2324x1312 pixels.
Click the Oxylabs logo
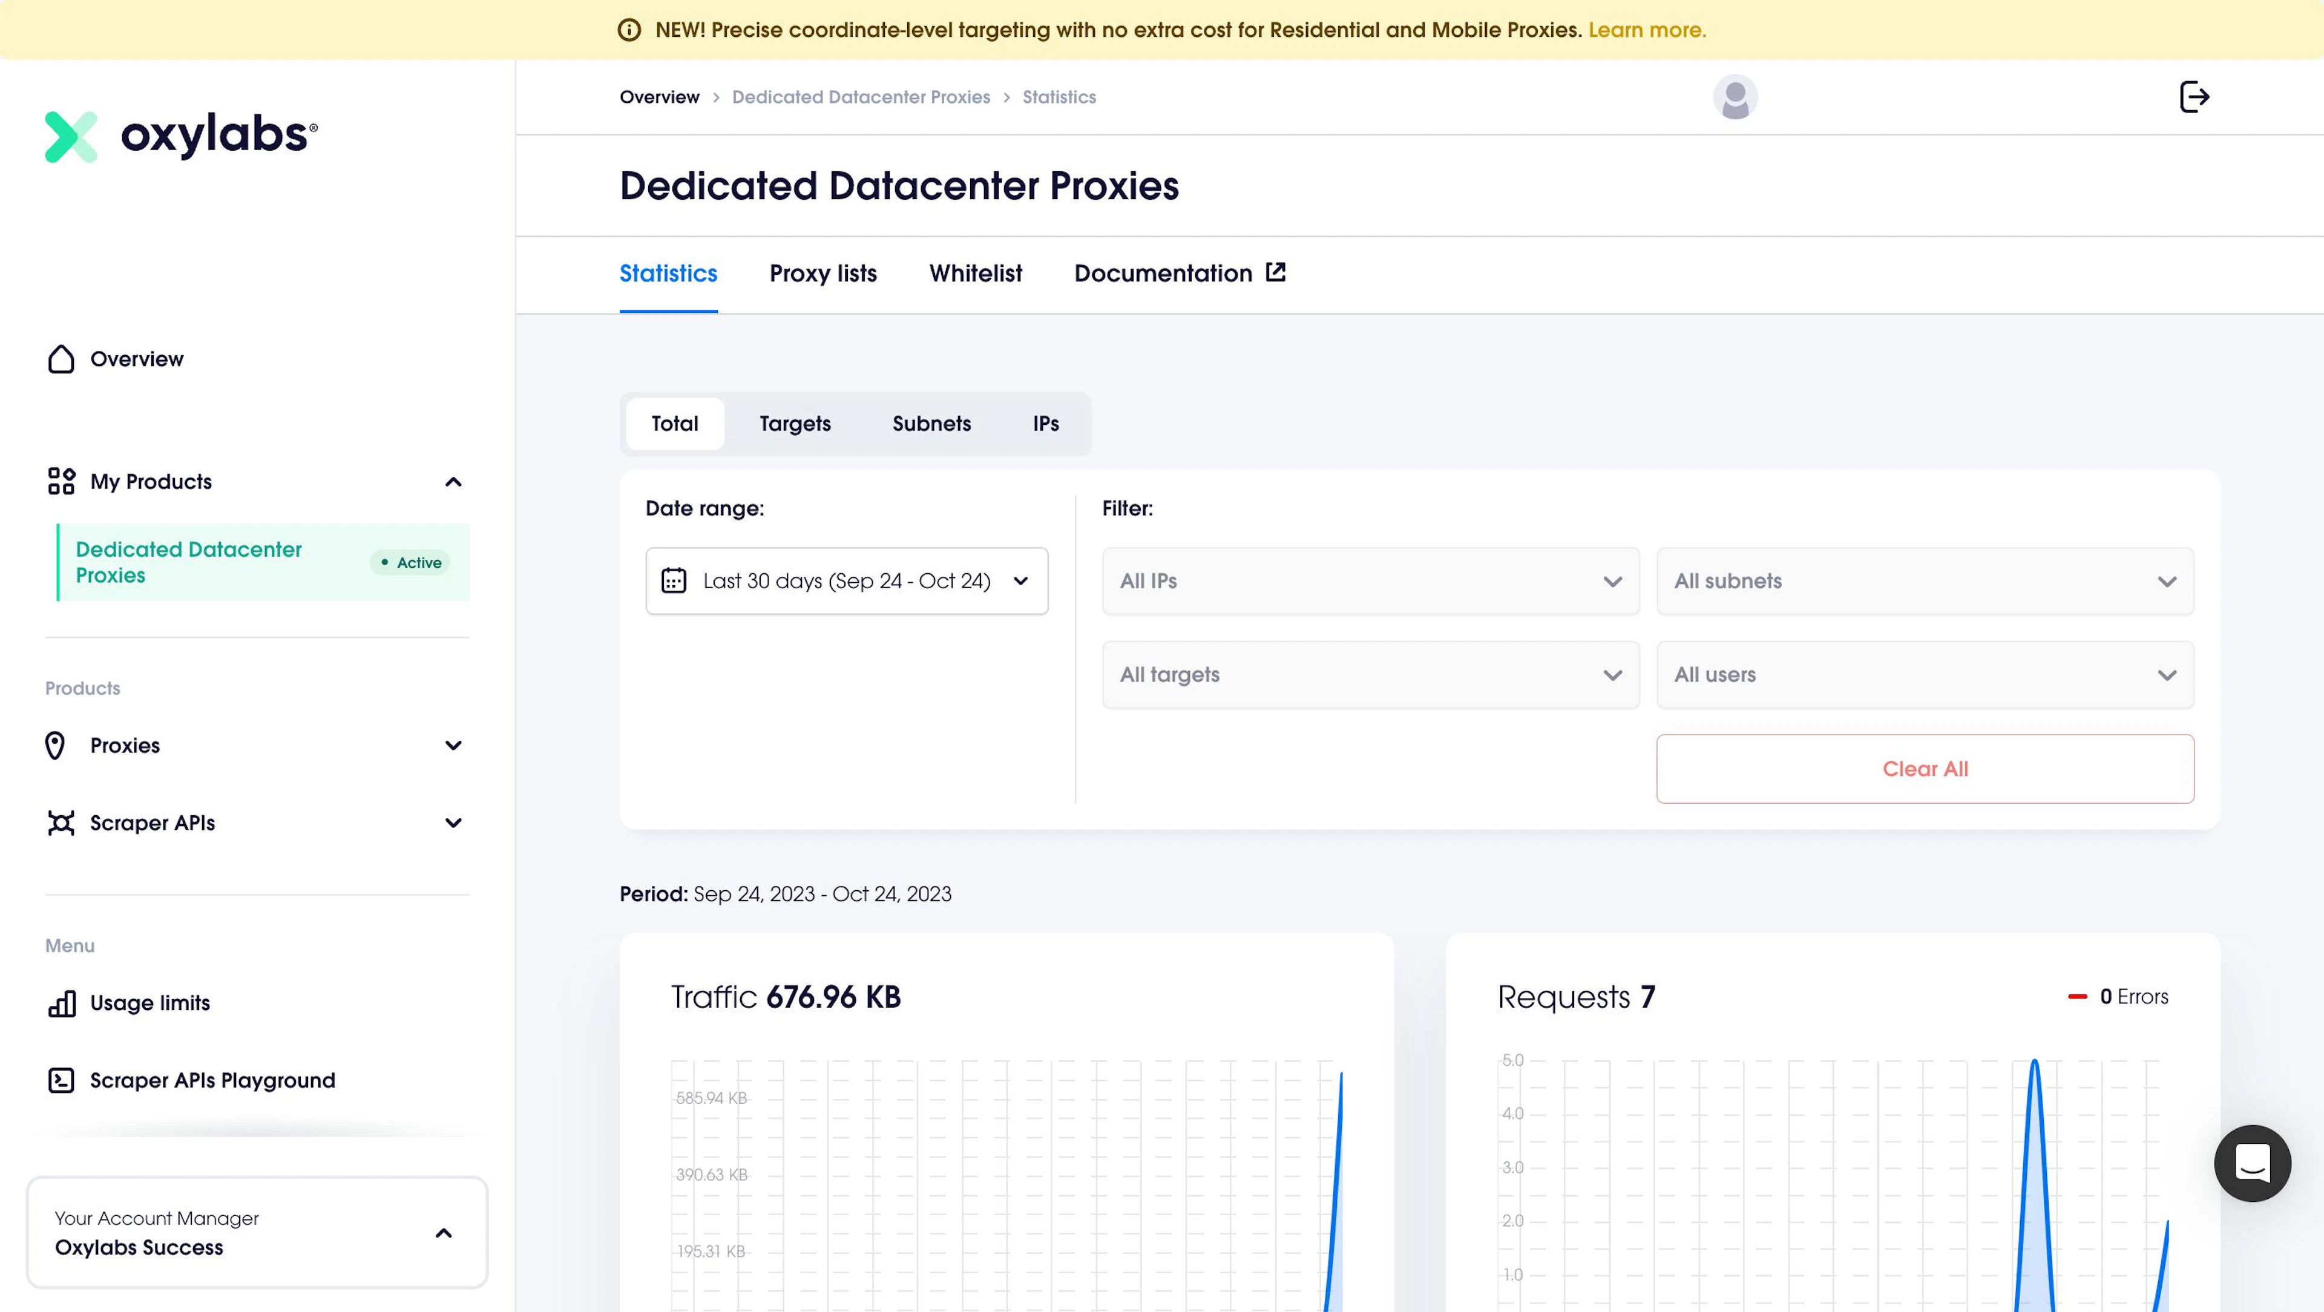pyautogui.click(x=182, y=136)
